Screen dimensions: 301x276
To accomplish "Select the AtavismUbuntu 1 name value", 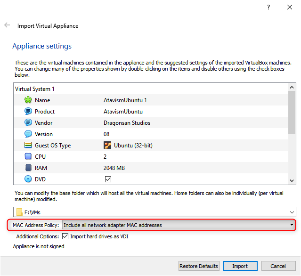I will point(125,100).
